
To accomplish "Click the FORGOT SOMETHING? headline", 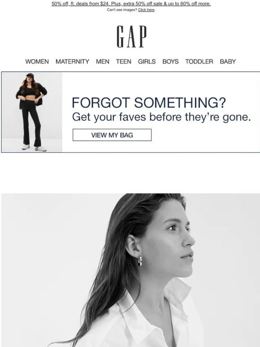I will tap(149, 103).
